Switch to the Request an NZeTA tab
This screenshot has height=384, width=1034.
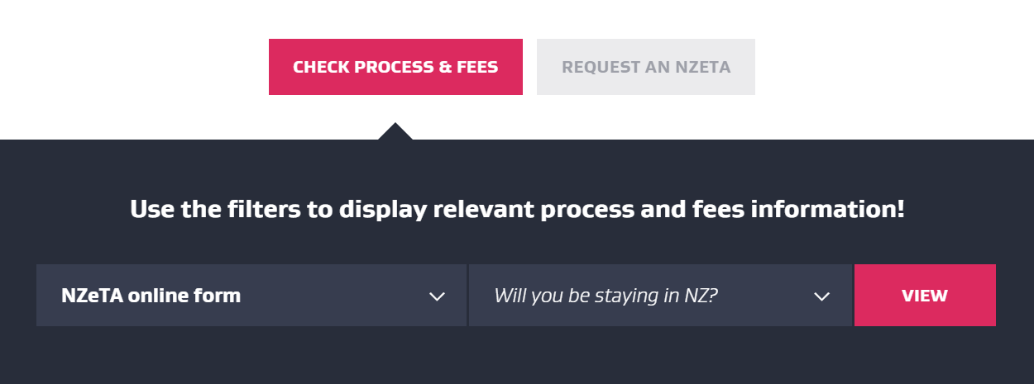click(645, 67)
